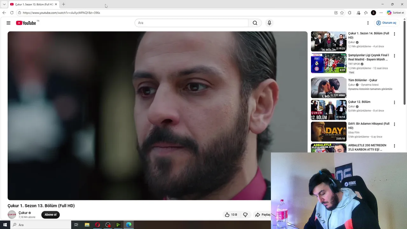
Task: Click the magnifier search button on YouTube
Action: pyautogui.click(x=255, y=23)
